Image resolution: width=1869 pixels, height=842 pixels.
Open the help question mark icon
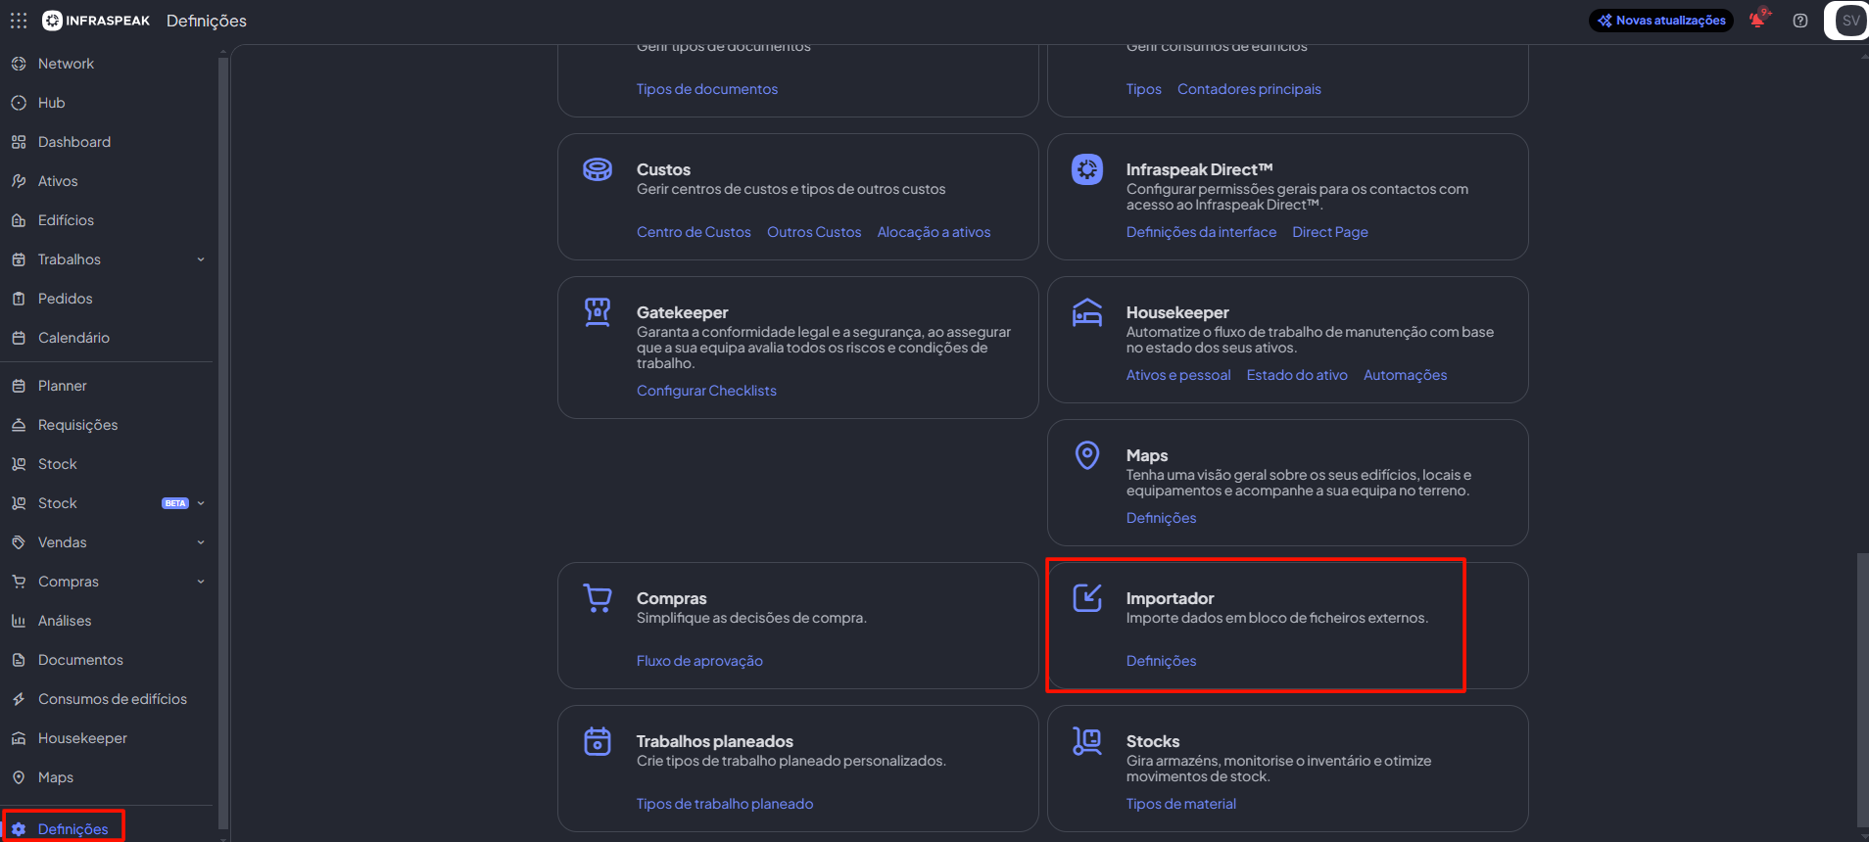tap(1800, 21)
